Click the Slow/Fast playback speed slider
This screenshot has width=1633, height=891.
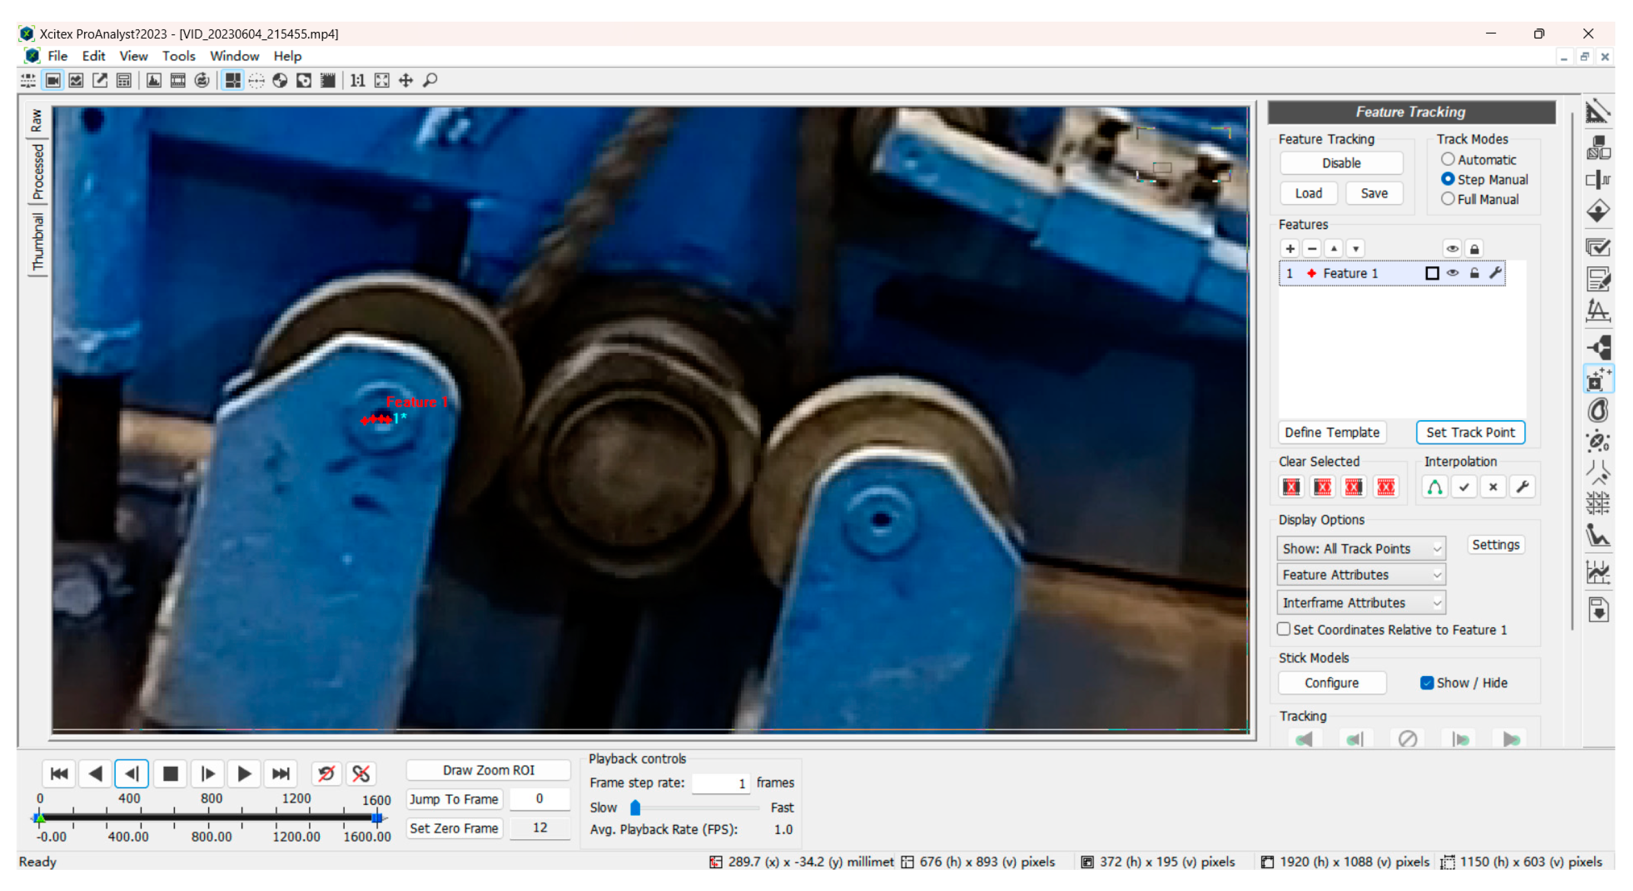tap(634, 808)
